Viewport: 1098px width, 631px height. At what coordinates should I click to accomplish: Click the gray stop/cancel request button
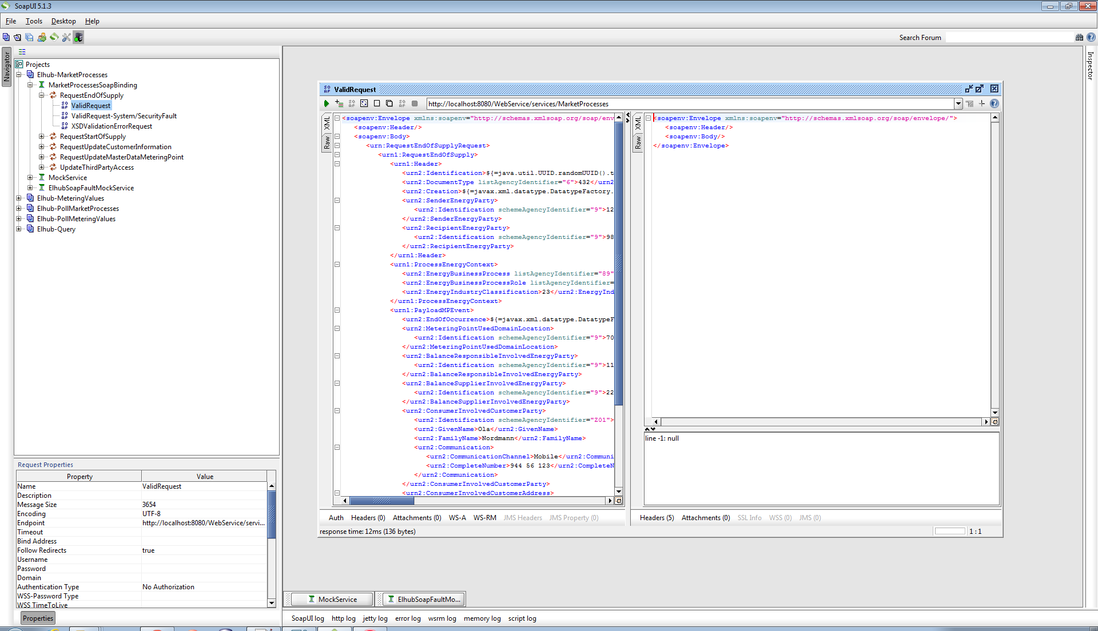[x=415, y=103]
